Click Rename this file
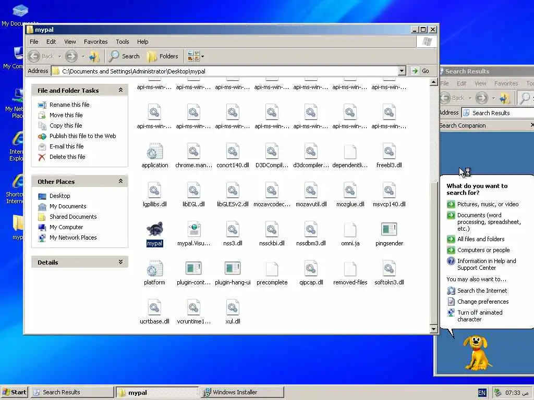Image resolution: width=534 pixels, height=400 pixels. point(69,104)
